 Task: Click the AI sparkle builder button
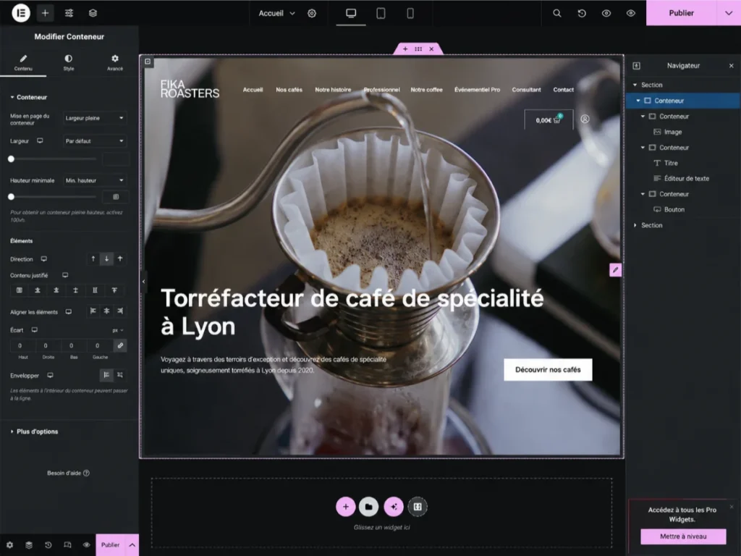pos(394,506)
